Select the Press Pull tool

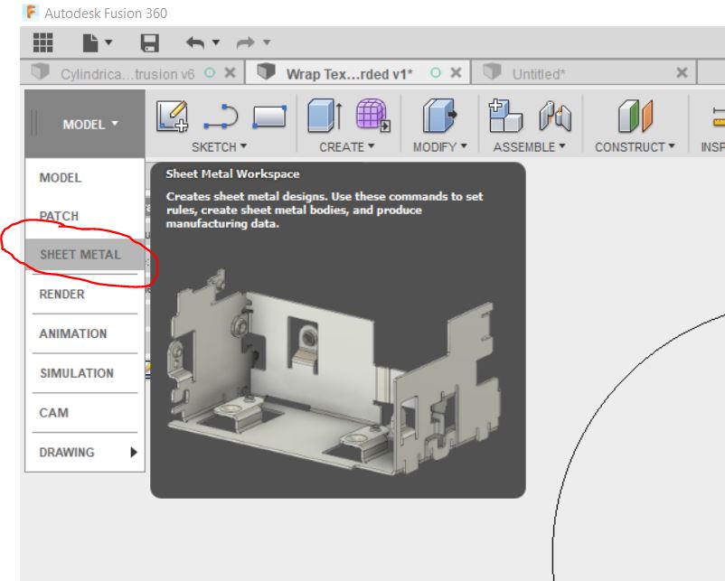439,115
